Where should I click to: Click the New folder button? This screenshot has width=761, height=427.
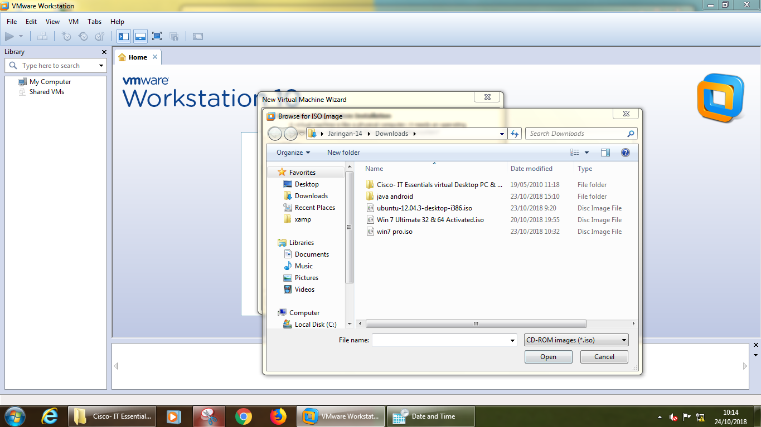(x=343, y=153)
